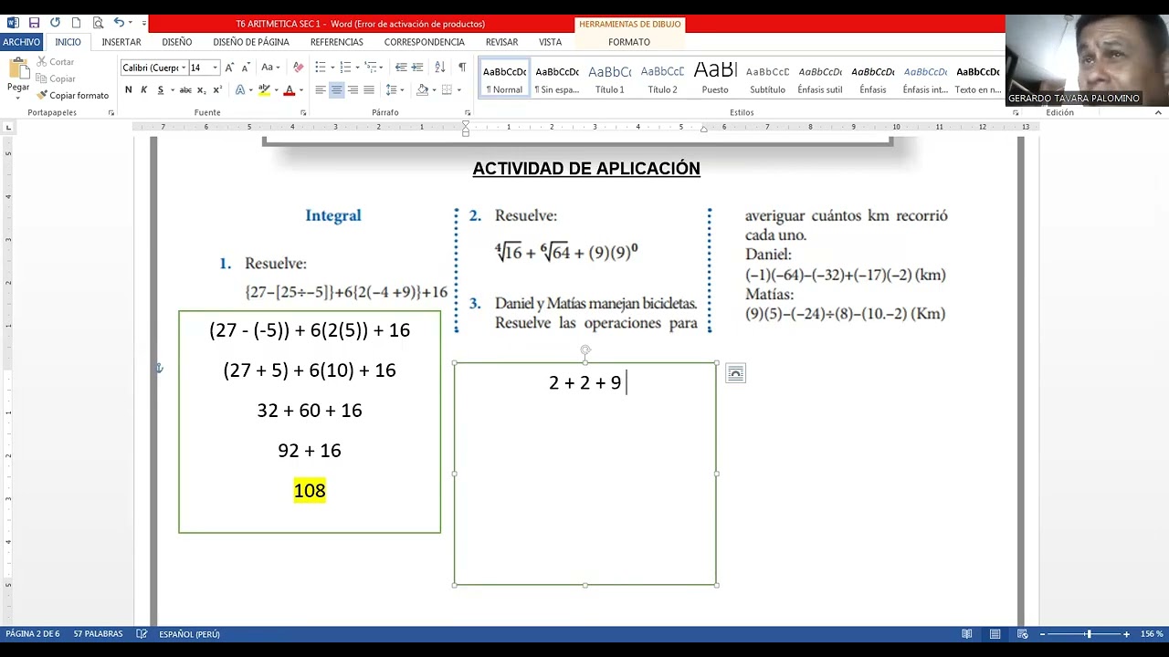Expand the Pegar paste options arrow
The image size is (1169, 657).
click(x=18, y=97)
